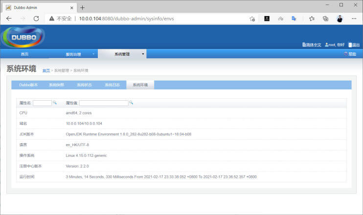Open a new browser tab
Viewport: 363px width, 215px height.
pyautogui.click(x=82, y=8)
